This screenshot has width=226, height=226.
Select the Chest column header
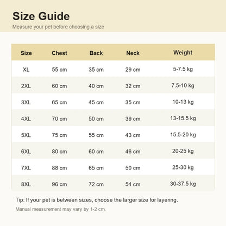pos(59,53)
